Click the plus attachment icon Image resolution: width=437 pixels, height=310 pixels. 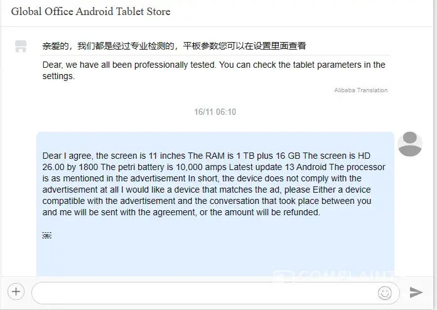16,292
